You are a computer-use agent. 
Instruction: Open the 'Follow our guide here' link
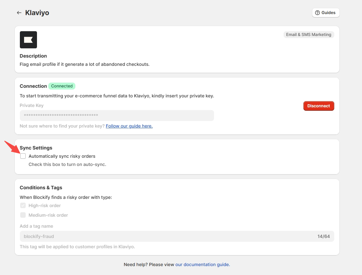coord(129,126)
